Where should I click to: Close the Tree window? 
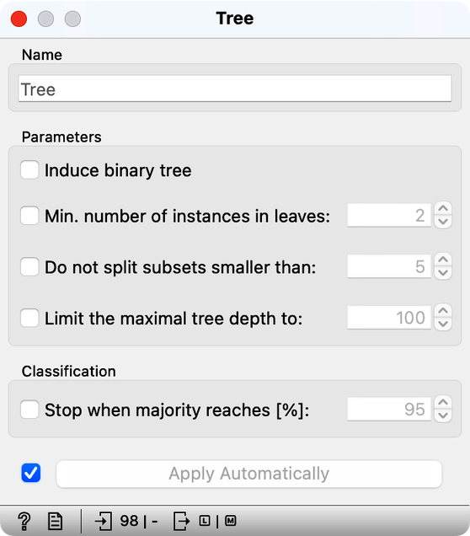click(x=19, y=19)
